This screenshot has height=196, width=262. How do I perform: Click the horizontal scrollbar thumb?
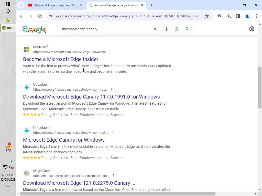[118, 194]
